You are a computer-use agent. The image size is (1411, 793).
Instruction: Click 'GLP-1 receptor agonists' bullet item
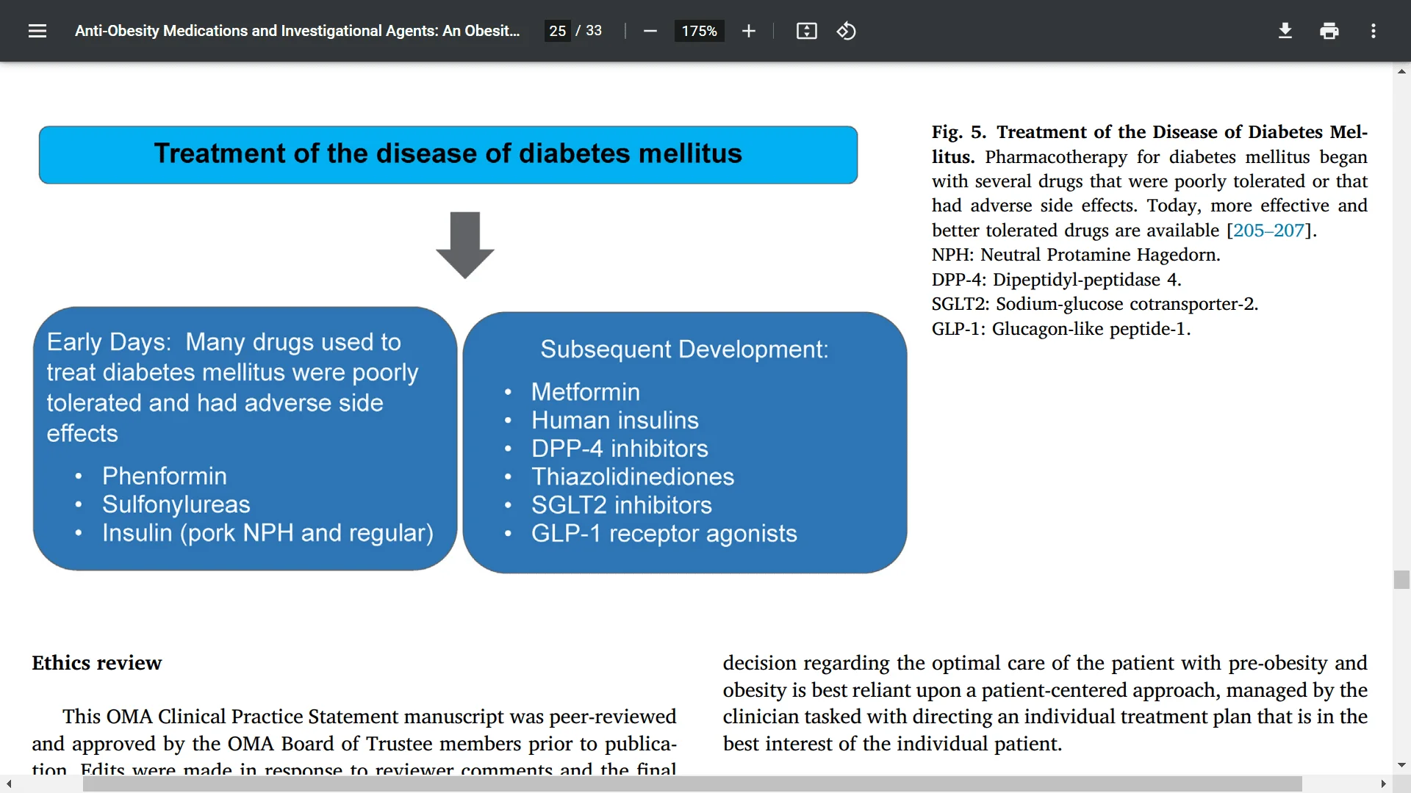pyautogui.click(x=664, y=534)
